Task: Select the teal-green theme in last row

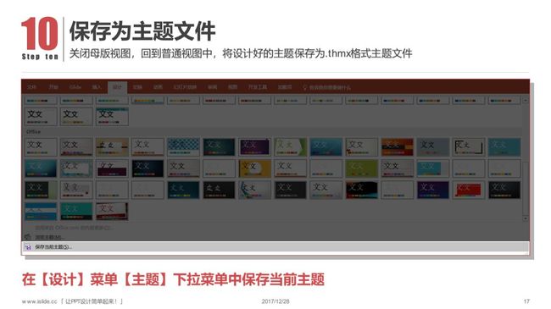Action: [76, 211]
